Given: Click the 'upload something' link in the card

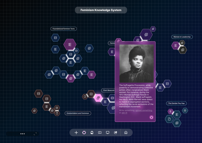Looking at the screenshot, I should 144,110.
